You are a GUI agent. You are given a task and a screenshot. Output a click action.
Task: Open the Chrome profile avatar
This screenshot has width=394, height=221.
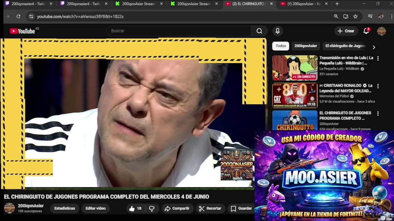coord(381,17)
